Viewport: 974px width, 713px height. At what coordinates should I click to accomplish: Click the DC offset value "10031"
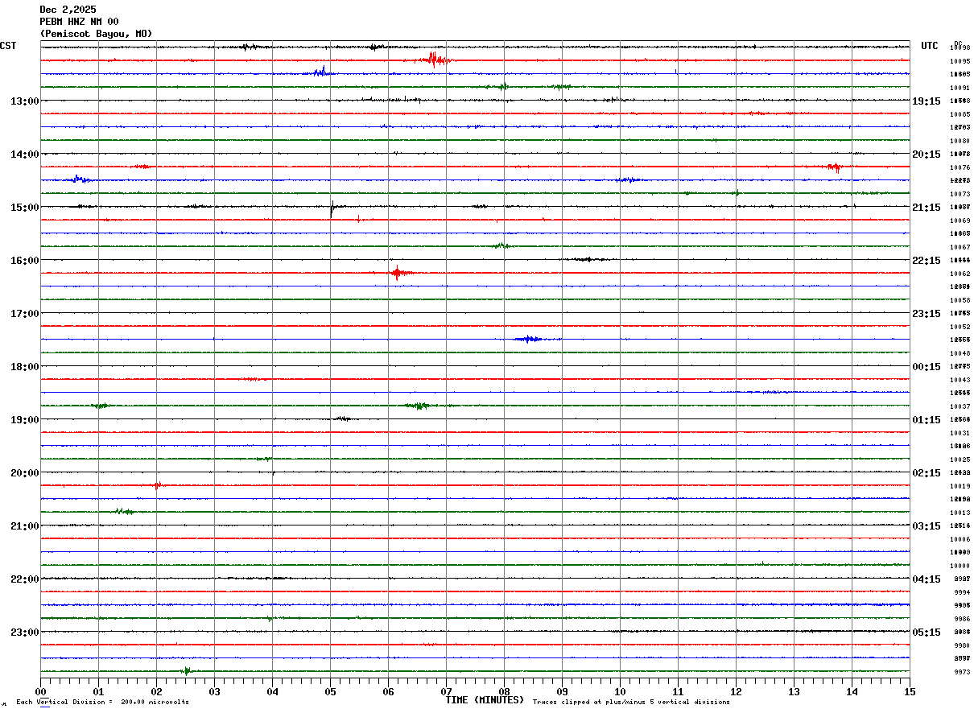pyautogui.click(x=960, y=433)
